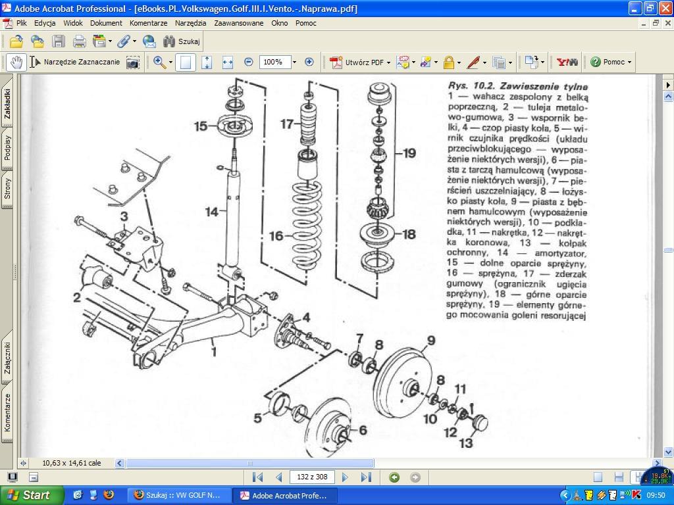Image resolution: width=674 pixels, height=505 pixels.
Task: Open the Okno menu
Action: pyautogui.click(x=279, y=23)
